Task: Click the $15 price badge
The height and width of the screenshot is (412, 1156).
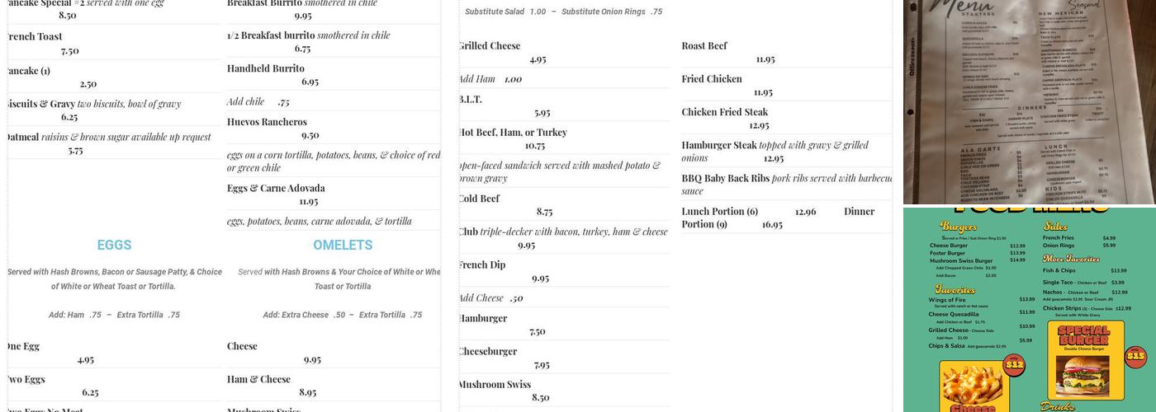Action: click(1135, 356)
